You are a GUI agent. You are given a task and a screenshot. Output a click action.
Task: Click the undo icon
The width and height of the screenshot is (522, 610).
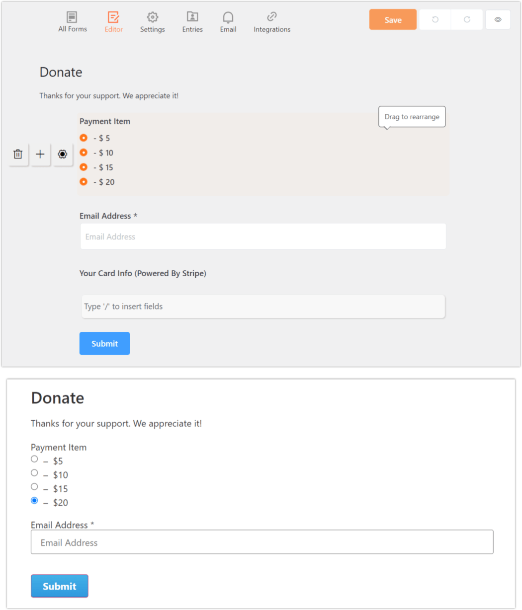click(x=435, y=19)
